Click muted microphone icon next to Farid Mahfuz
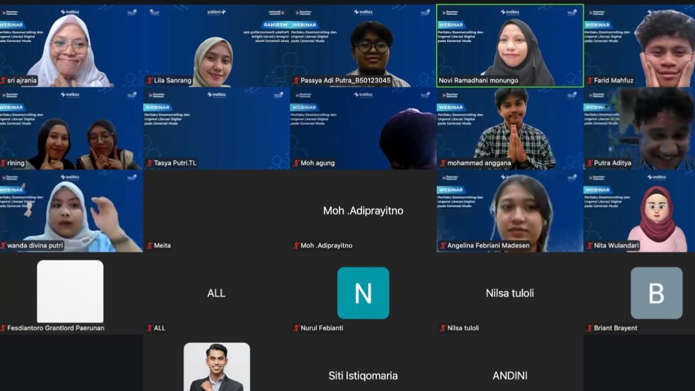The image size is (695, 391). tap(589, 81)
